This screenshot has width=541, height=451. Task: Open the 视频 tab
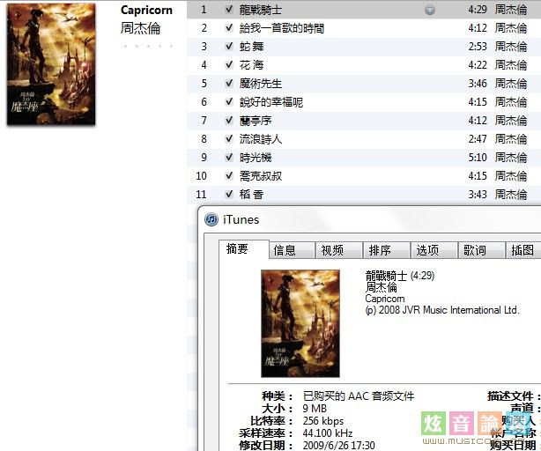339,250
